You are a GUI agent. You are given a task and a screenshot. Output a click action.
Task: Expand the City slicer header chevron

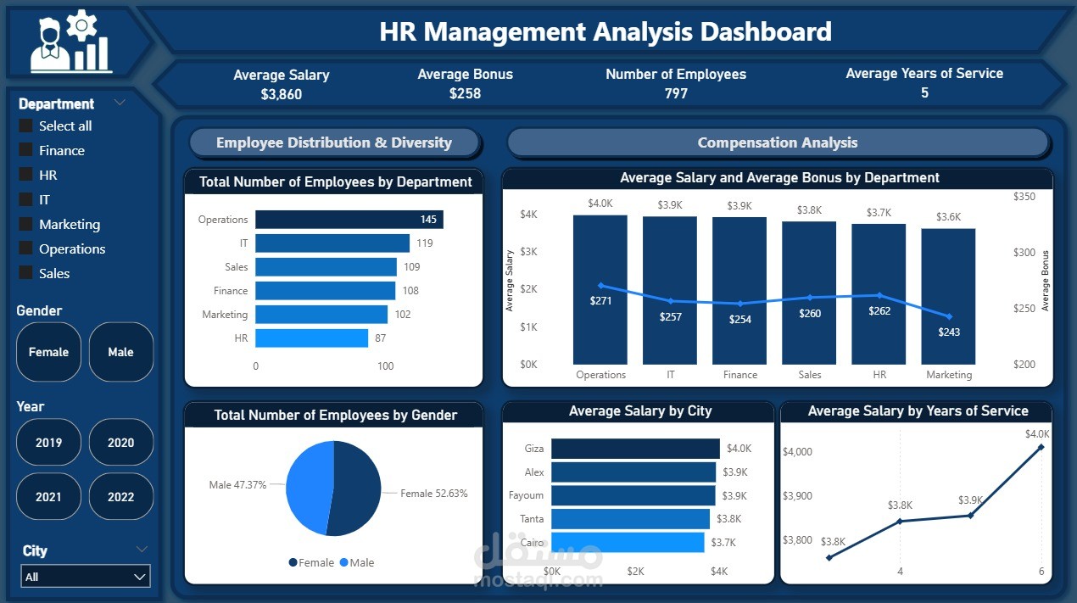tap(142, 550)
